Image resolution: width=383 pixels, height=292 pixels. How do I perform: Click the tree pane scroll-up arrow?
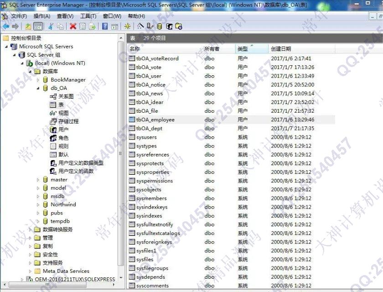pos(121,38)
